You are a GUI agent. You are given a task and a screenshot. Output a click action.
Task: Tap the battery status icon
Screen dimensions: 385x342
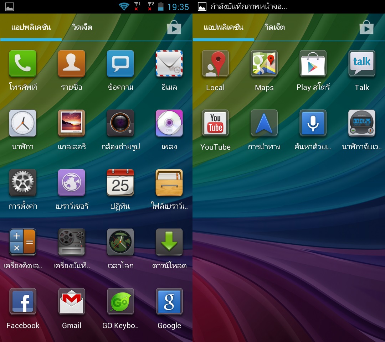coord(161,7)
